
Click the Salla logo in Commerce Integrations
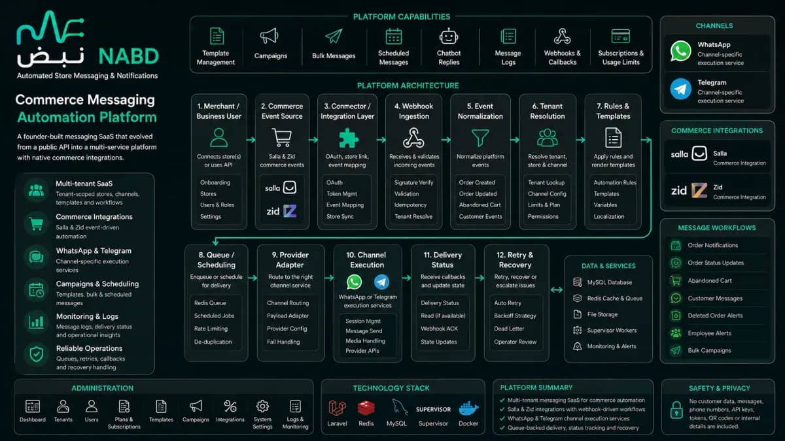(x=689, y=155)
